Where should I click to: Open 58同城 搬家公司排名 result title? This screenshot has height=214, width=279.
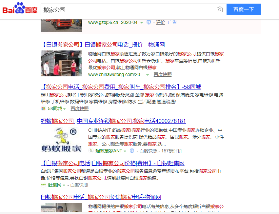pyautogui.click(x=121, y=87)
